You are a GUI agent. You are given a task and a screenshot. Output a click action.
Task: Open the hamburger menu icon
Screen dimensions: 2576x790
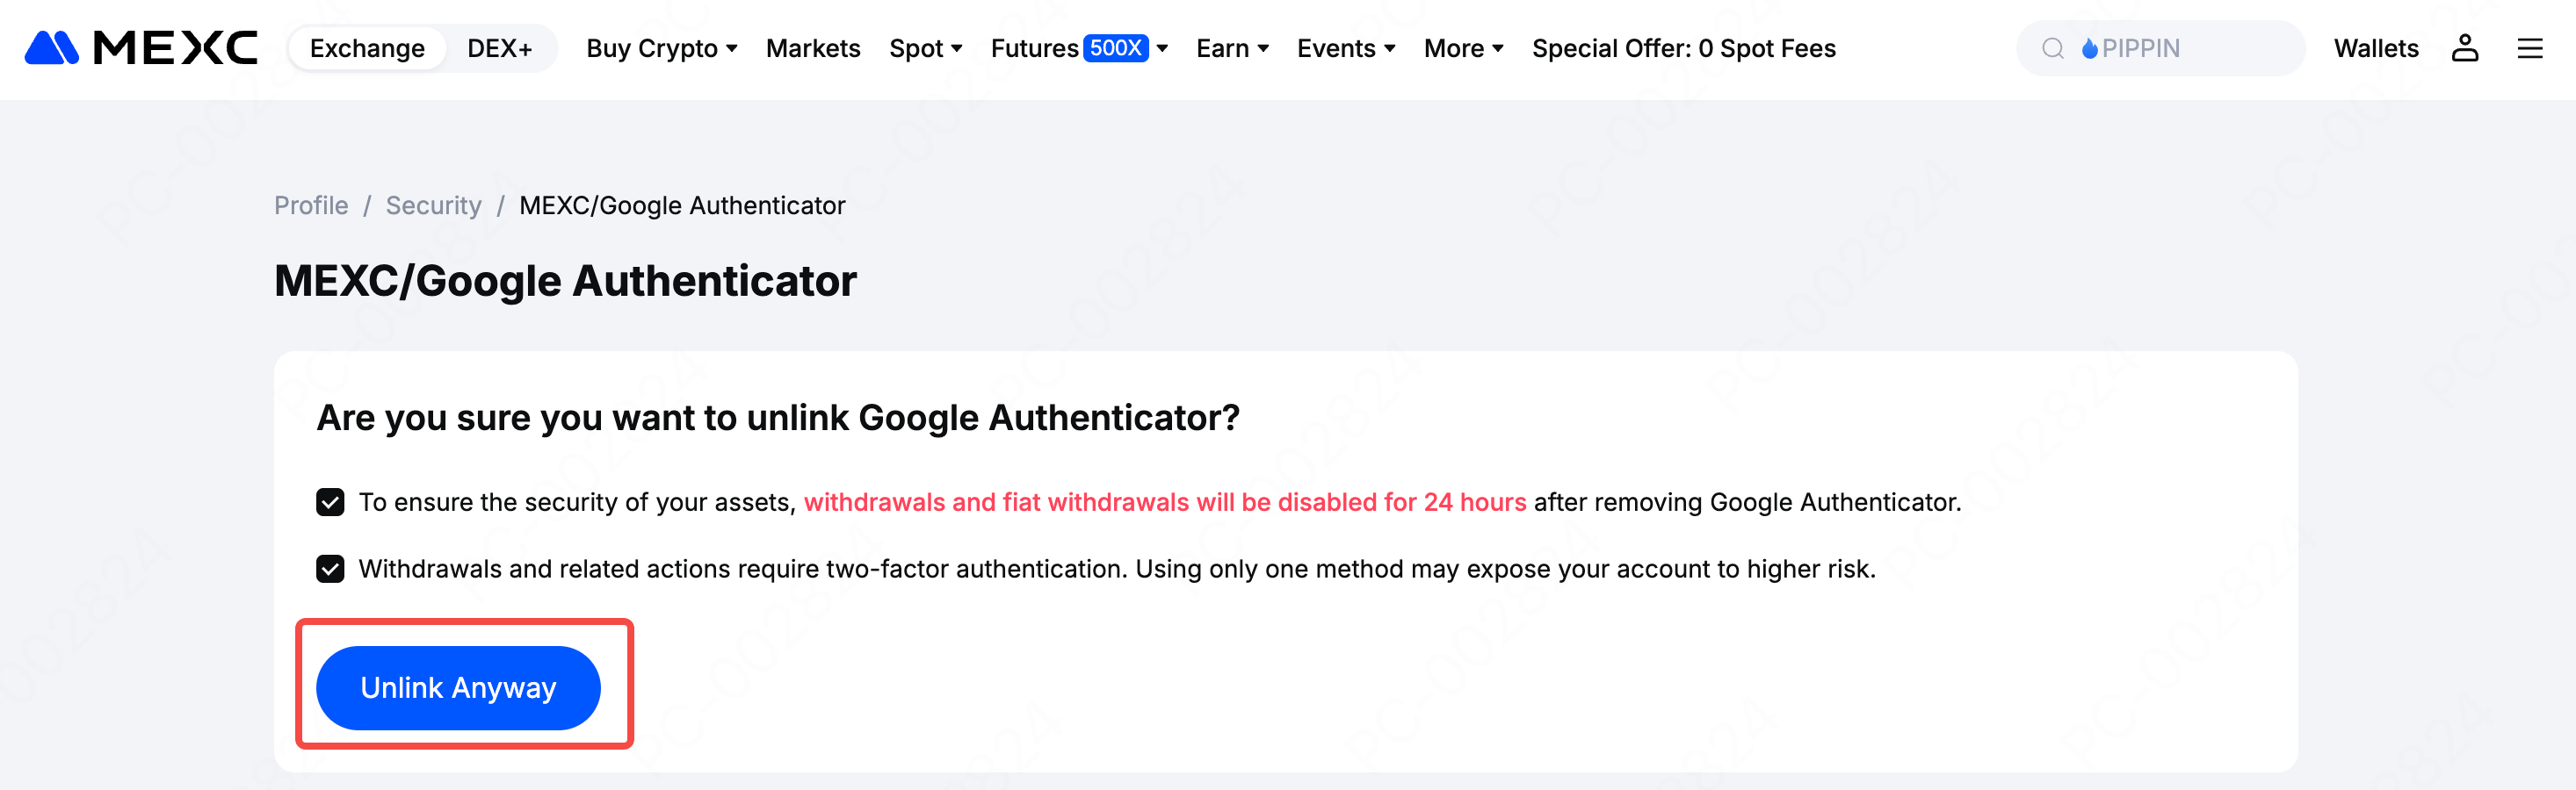coord(2529,48)
